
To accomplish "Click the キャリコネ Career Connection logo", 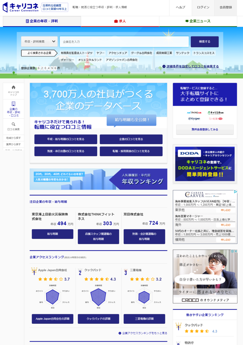I will tap(21, 7).
